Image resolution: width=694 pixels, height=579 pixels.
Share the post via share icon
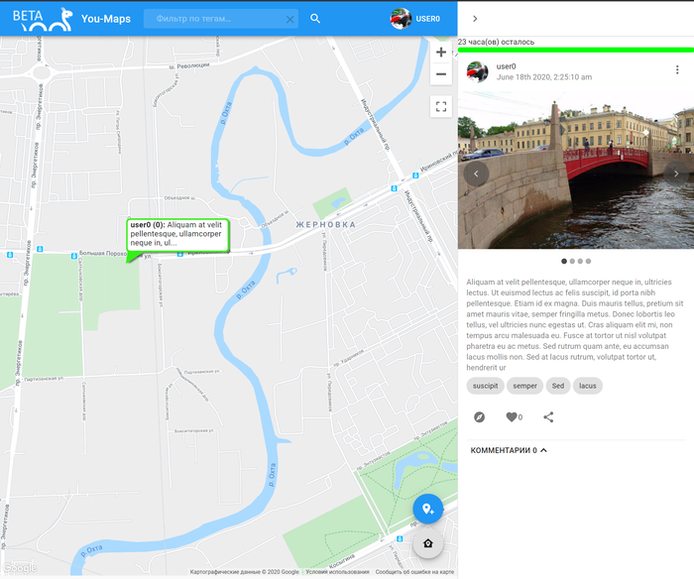click(x=548, y=417)
